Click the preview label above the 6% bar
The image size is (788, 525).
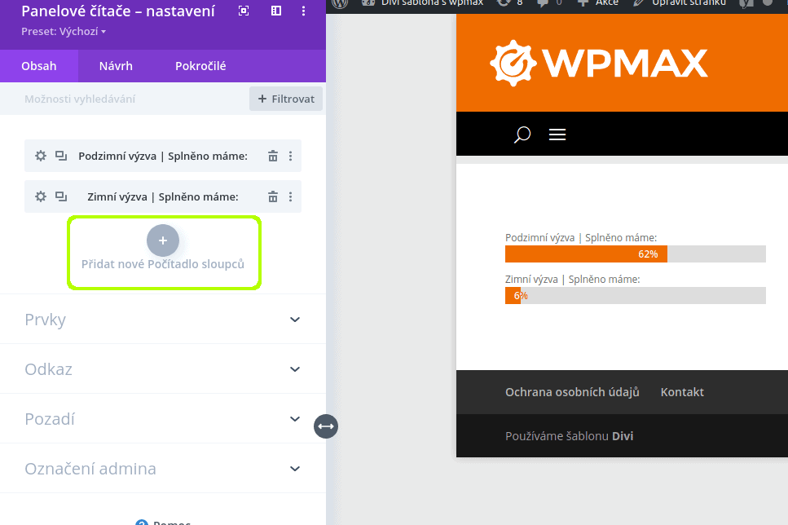click(572, 279)
